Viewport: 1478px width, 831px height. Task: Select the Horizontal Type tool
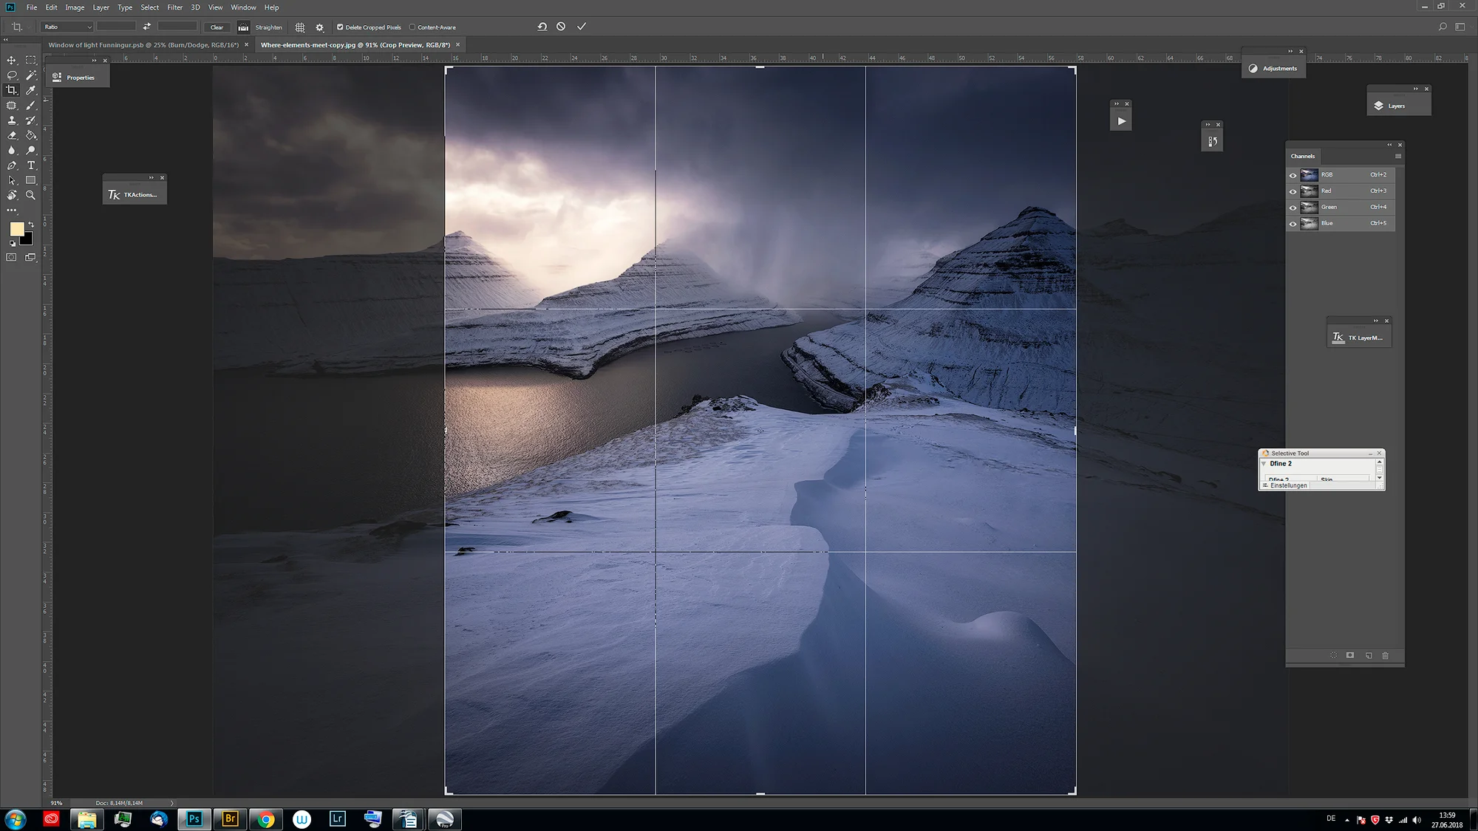pos(31,165)
